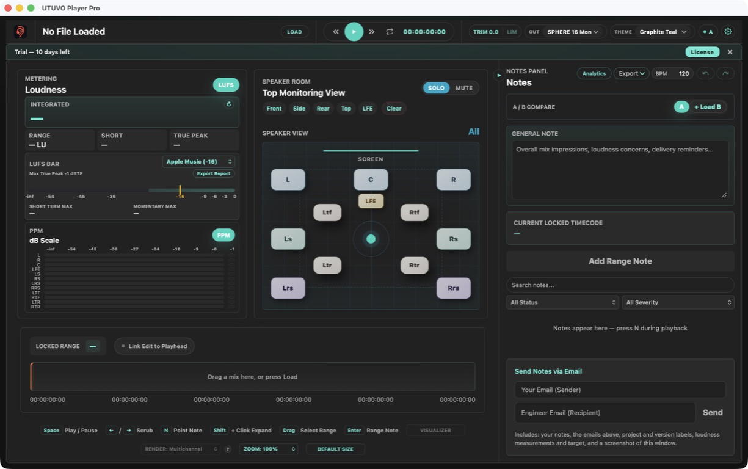Toggle the LUFS metering button
The width and height of the screenshot is (748, 469).
[x=226, y=85]
